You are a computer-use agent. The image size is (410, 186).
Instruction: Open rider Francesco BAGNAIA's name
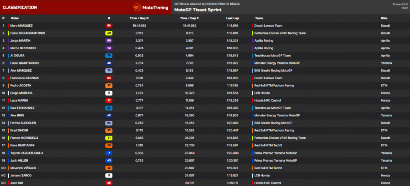(25, 78)
